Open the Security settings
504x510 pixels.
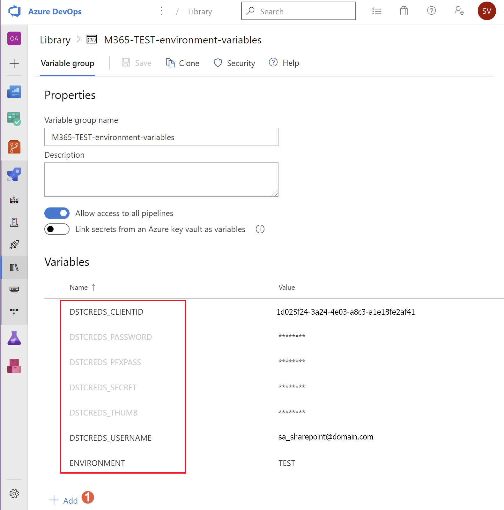(x=234, y=63)
